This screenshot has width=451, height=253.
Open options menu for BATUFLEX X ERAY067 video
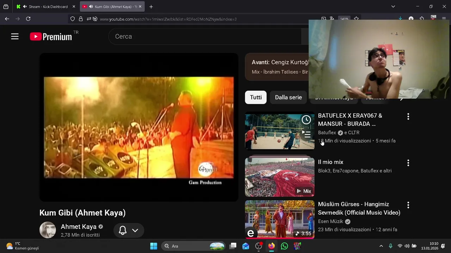408,117
